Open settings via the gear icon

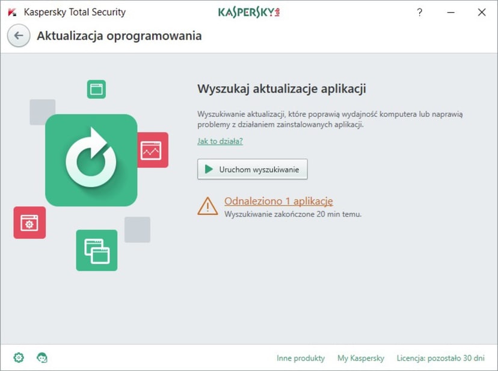coord(19,358)
